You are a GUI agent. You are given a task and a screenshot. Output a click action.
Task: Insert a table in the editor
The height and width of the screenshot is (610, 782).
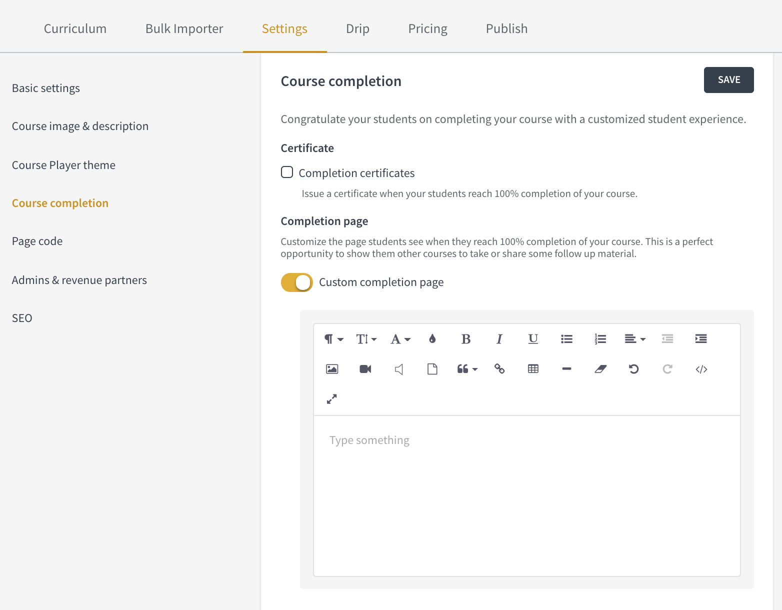click(x=533, y=369)
